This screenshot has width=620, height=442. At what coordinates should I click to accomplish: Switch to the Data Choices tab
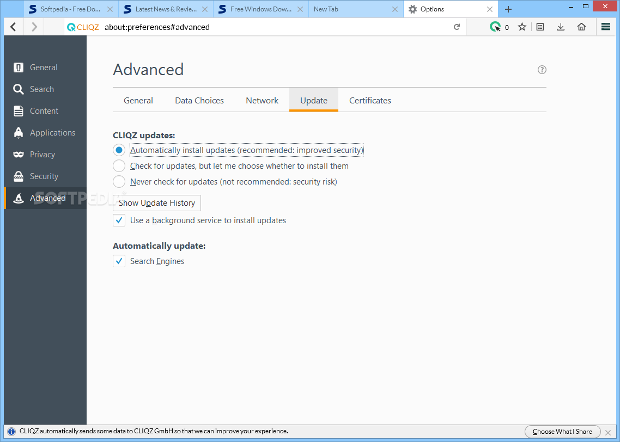point(199,100)
